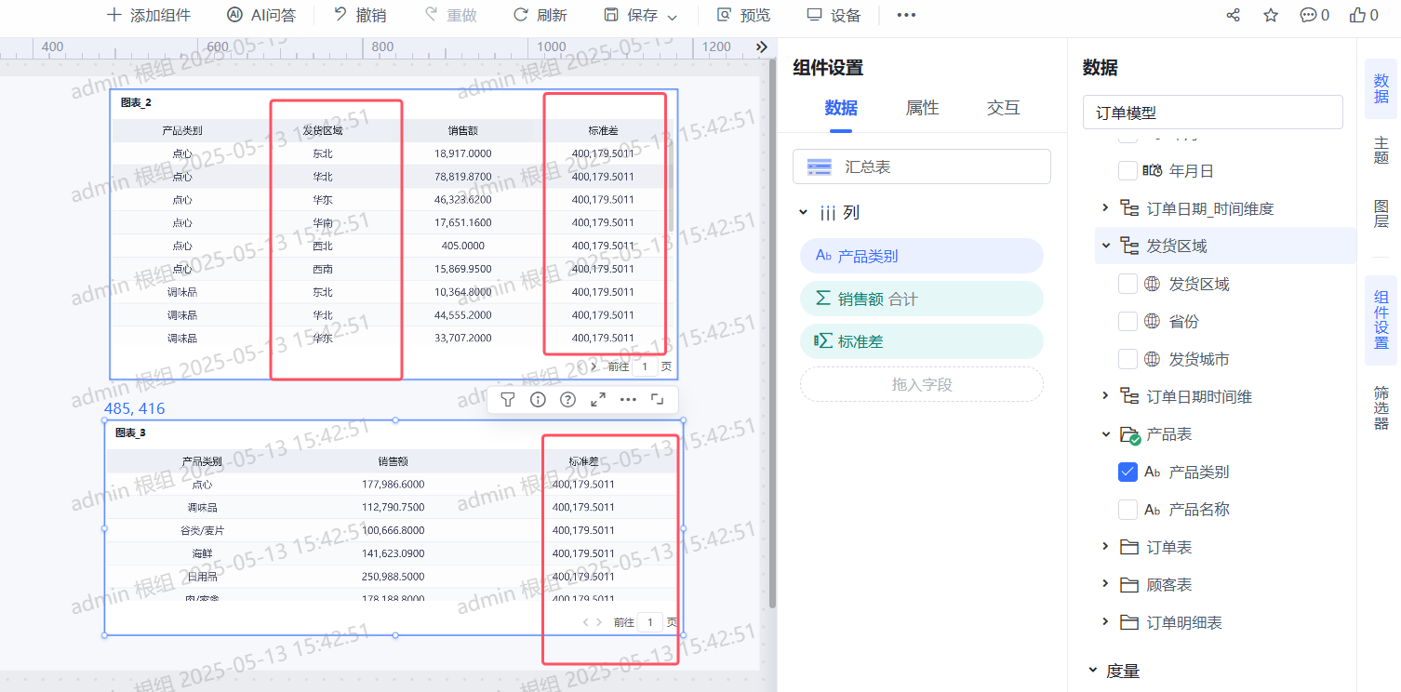Click the 图表_2 table vertical scrollbar
Viewport: 1401px width, 692px height.
(x=671, y=186)
